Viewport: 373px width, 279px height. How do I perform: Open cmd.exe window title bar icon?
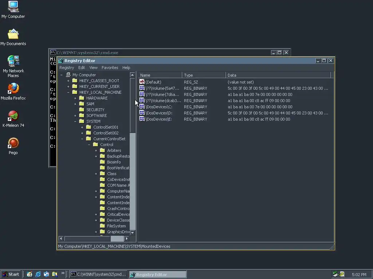(53, 52)
